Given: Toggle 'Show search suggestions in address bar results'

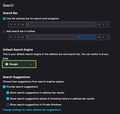Looking at the screenshot, I should pos(8,93).
